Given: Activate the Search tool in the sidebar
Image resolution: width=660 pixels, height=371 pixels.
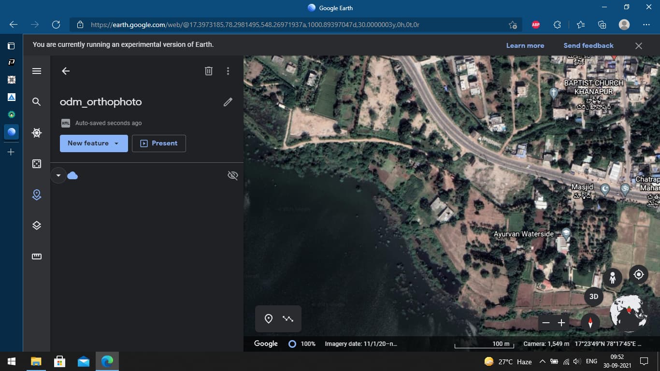Looking at the screenshot, I should click(37, 102).
